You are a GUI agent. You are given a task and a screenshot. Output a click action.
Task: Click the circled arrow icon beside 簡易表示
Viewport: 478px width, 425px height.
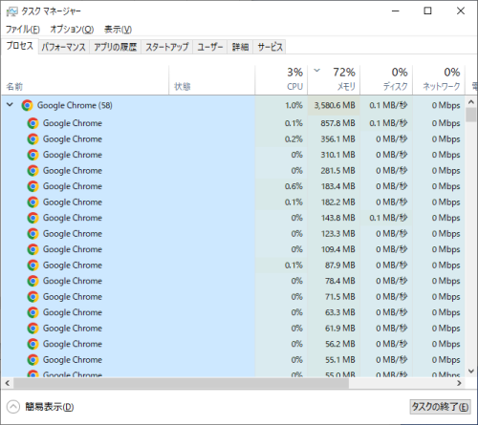click(13, 407)
